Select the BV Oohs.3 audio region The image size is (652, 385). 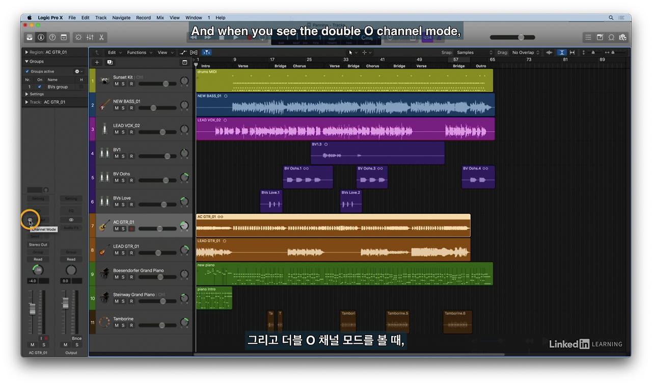[372, 177]
